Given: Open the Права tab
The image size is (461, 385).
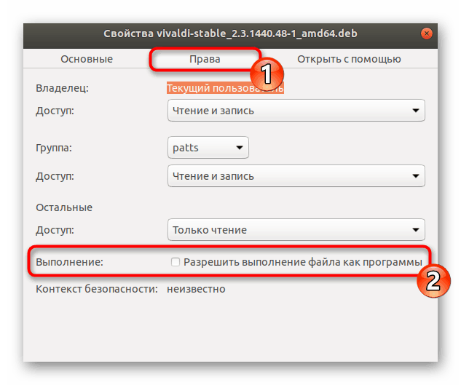Looking at the screenshot, I should (x=205, y=59).
